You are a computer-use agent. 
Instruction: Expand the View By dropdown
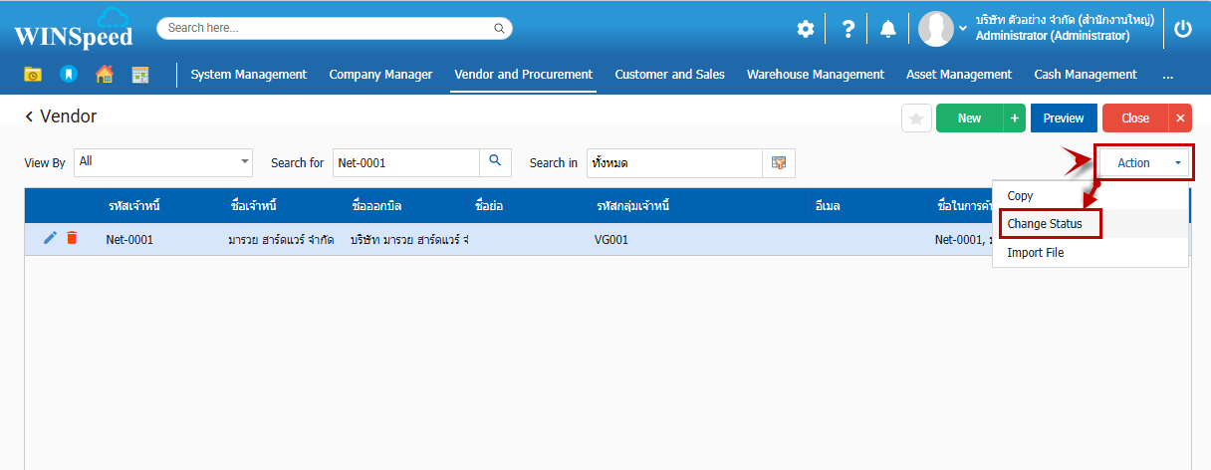pyautogui.click(x=245, y=161)
